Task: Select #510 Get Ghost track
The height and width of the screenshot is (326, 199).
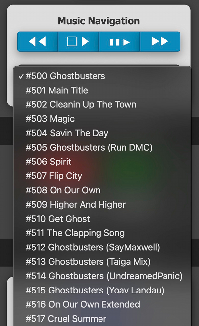Action: 102,219
